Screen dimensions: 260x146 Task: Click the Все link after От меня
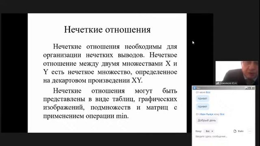pos(208,92)
